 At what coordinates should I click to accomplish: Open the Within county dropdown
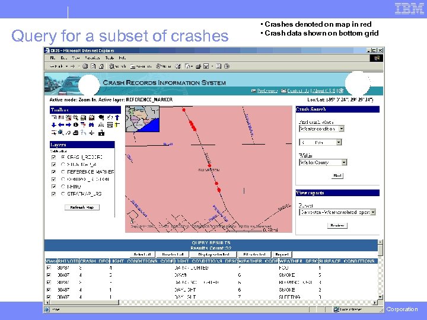pos(344,162)
